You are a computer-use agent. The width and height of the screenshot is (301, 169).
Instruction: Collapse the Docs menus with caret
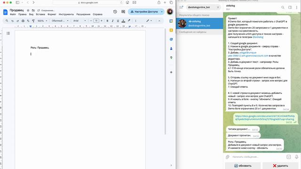pos(159,21)
